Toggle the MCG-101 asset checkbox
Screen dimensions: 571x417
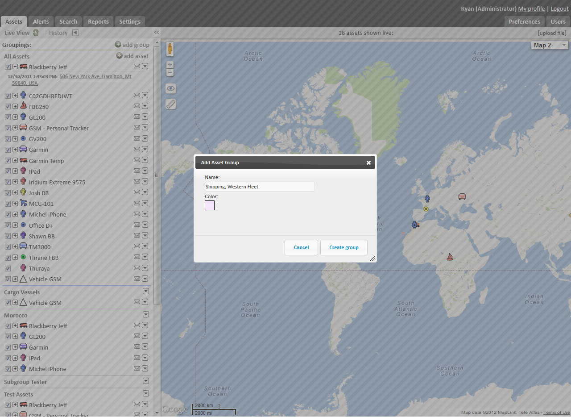point(8,204)
